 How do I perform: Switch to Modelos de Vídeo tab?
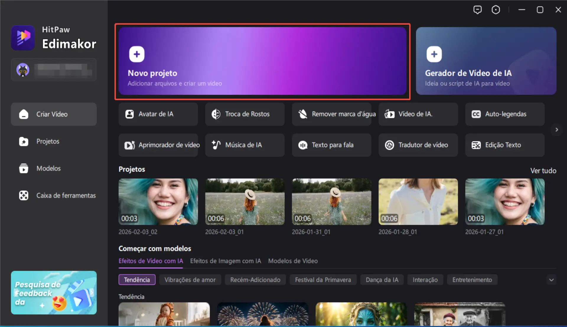(293, 261)
